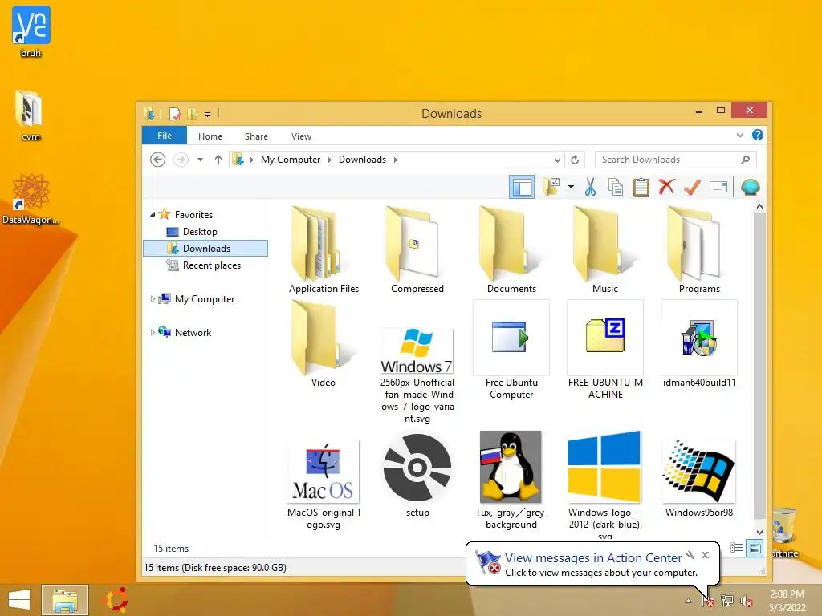Refresh the Downloads folder view
The width and height of the screenshot is (822, 616).
click(x=575, y=160)
